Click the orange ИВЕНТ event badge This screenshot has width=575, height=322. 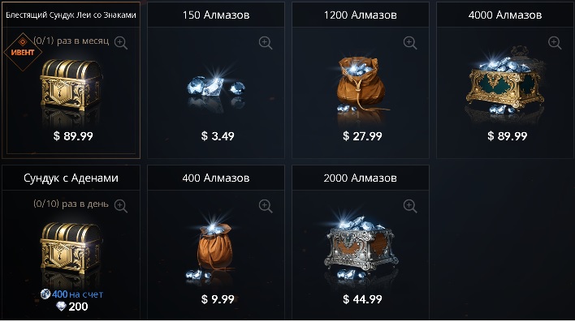[x=23, y=52]
